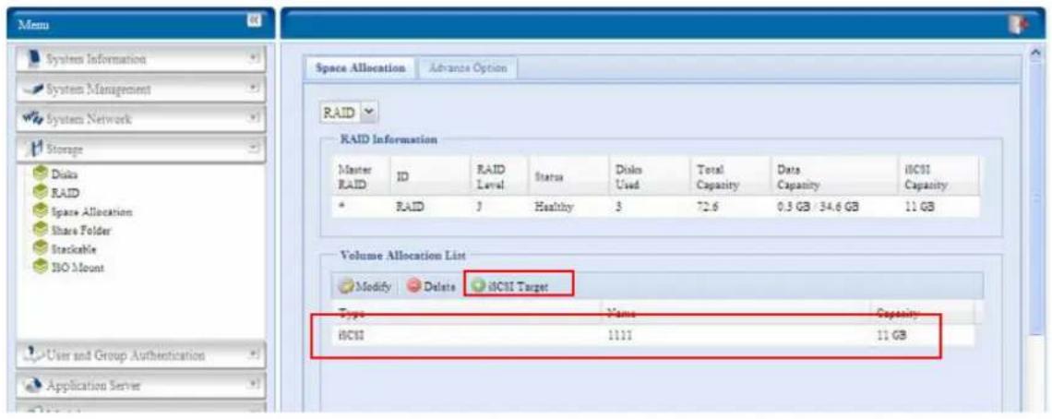Open Disks in the Storage menu
This screenshot has height=419, width=1052.
pos(65,174)
